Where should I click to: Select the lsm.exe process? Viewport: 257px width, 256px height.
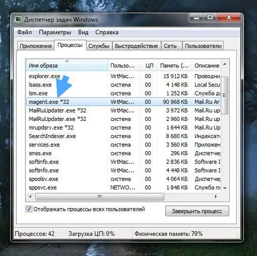[123, 93]
